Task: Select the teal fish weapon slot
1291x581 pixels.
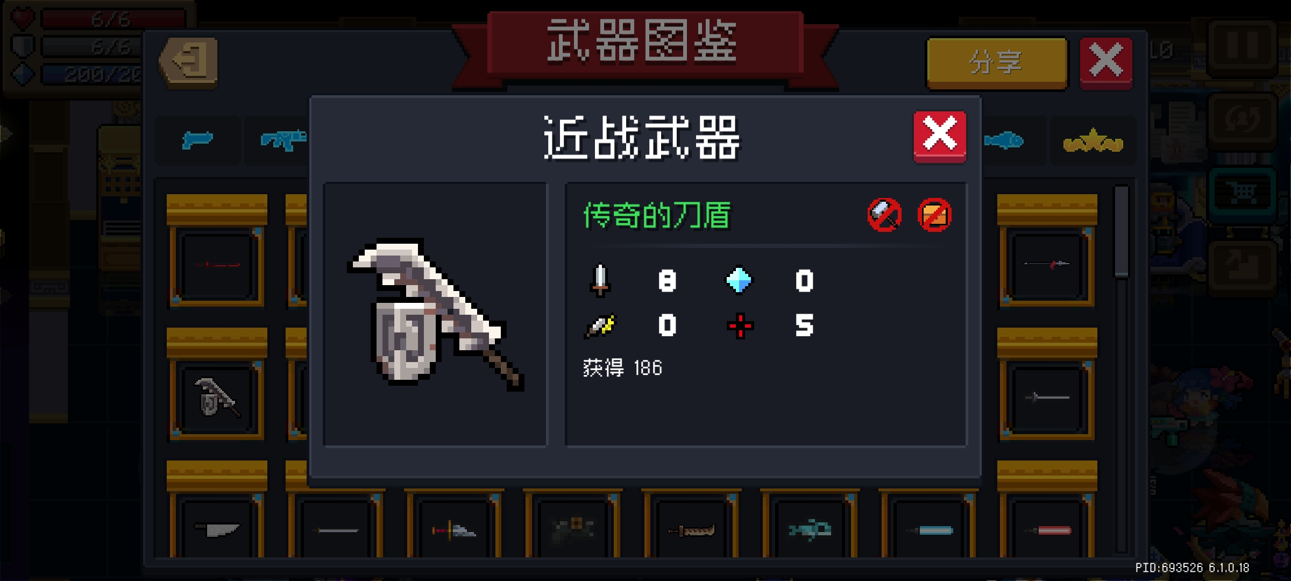Action: click(810, 530)
